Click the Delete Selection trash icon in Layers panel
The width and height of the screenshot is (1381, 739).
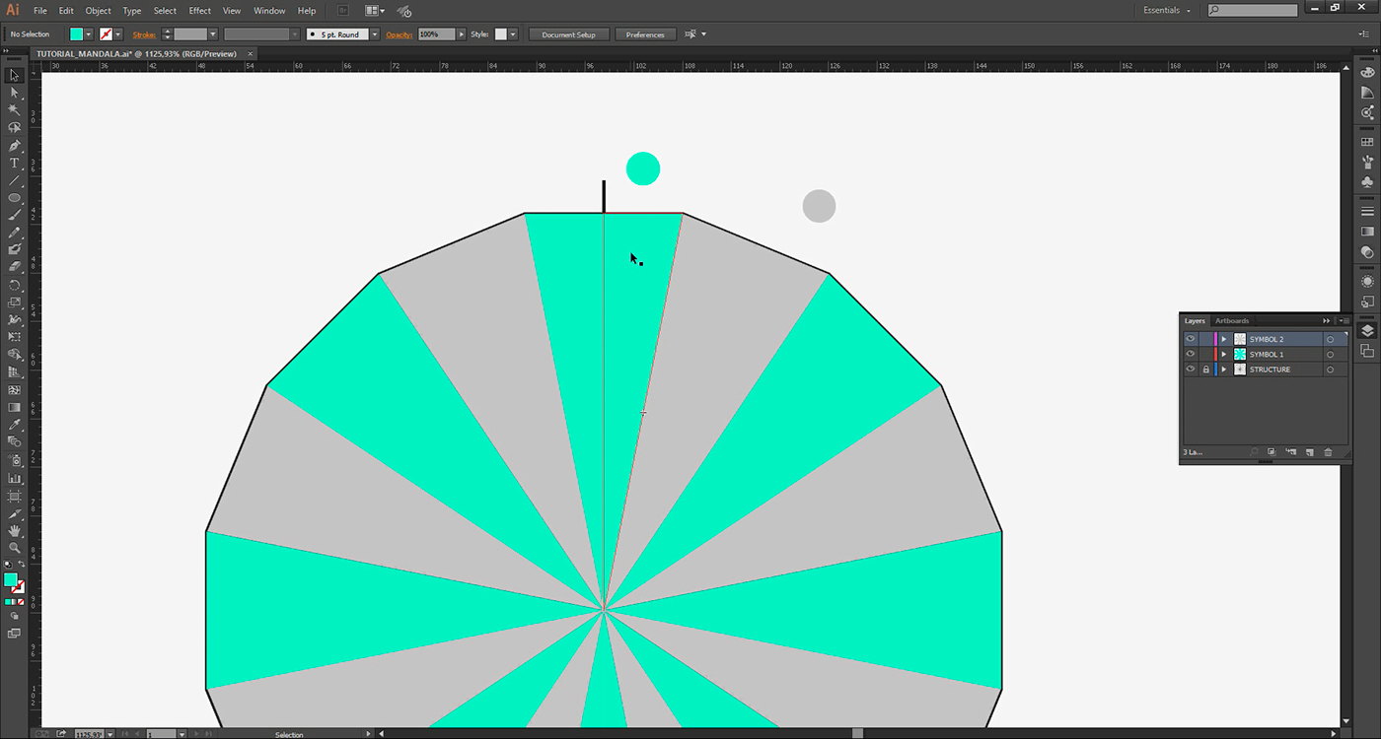pyautogui.click(x=1328, y=452)
